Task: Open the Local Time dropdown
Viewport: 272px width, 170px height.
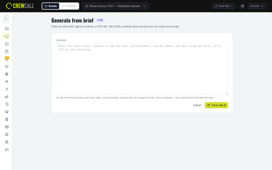Action: [224, 6]
